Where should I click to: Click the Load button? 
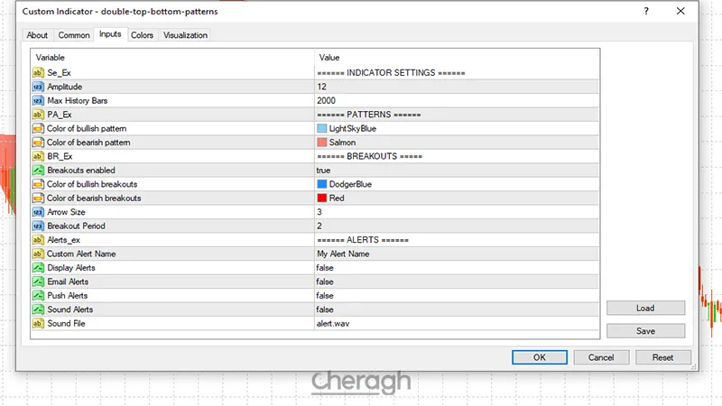click(645, 308)
